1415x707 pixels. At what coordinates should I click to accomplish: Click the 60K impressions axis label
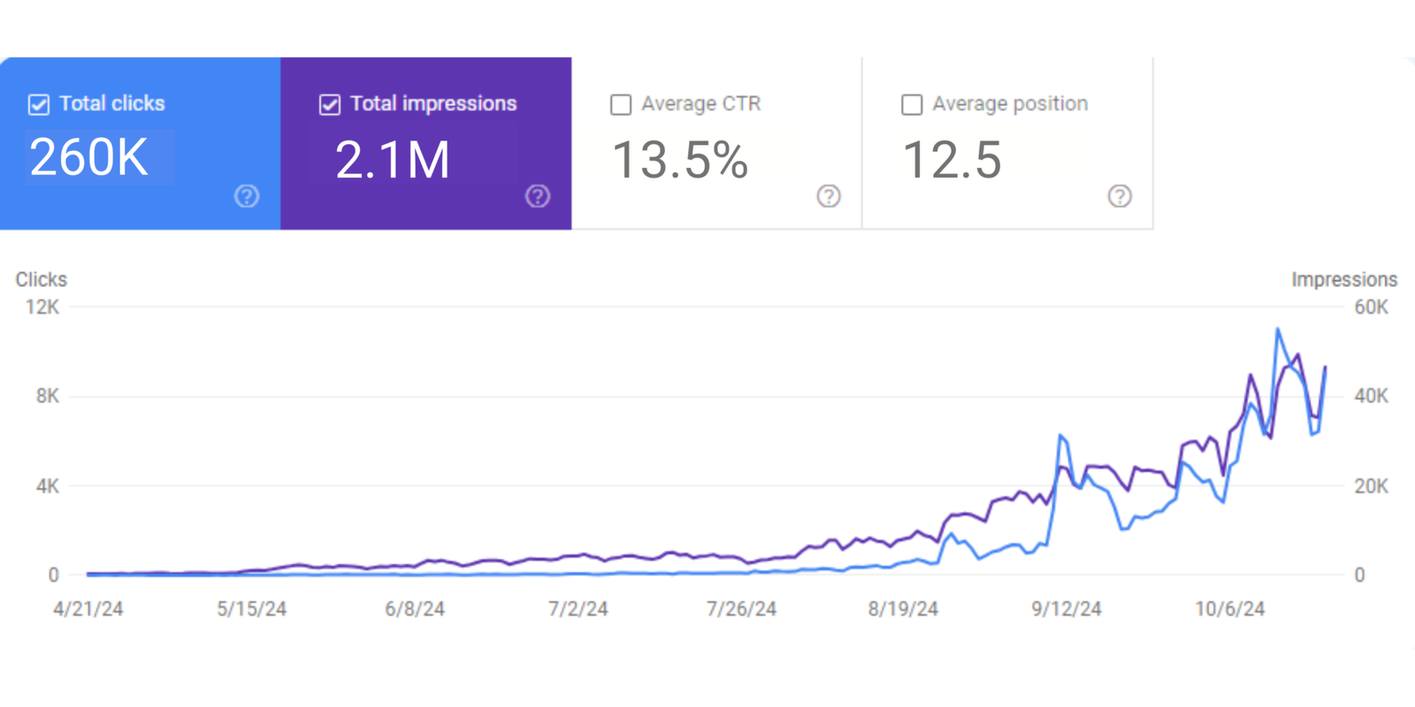(x=1372, y=308)
